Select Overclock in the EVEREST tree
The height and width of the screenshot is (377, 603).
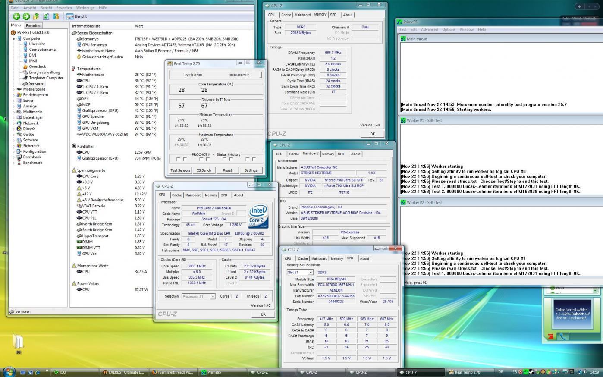coord(37,66)
